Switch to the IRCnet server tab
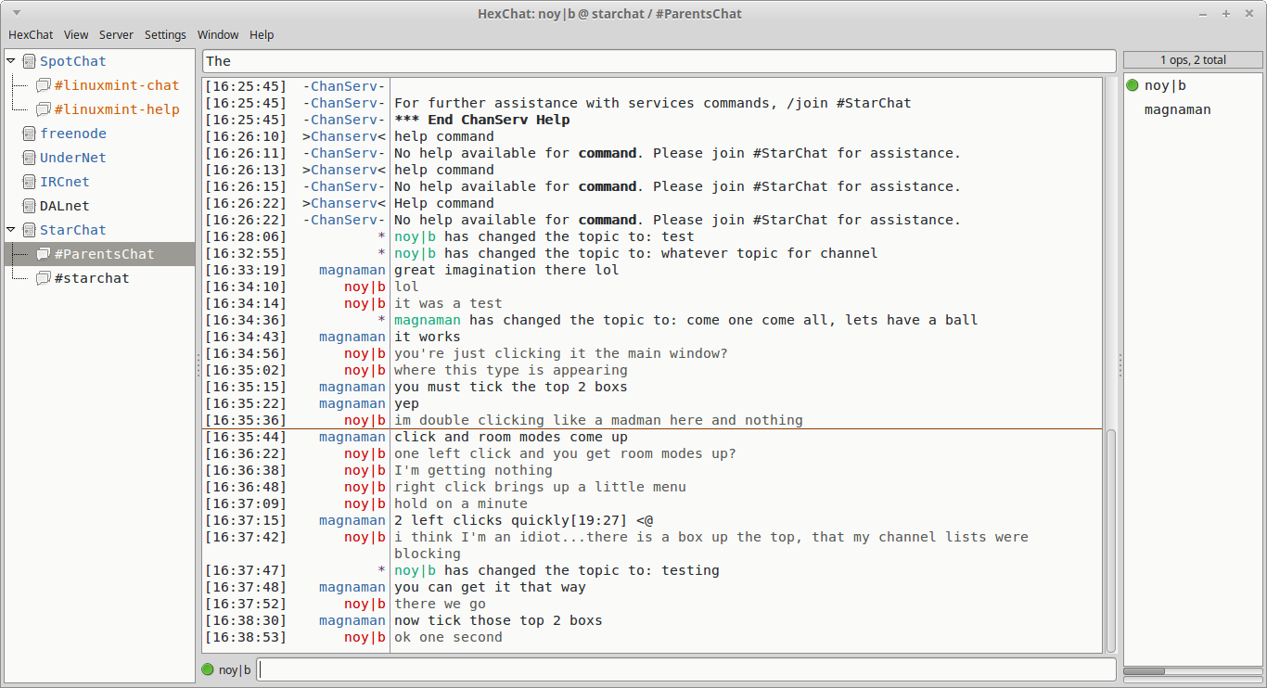Viewport: 1267px width, 688px height. [x=65, y=182]
